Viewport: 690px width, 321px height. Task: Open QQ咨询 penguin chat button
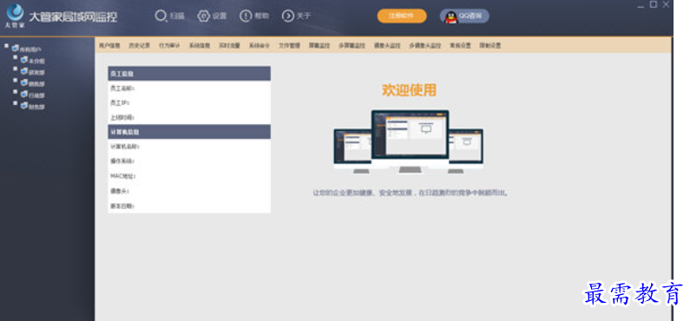(464, 16)
